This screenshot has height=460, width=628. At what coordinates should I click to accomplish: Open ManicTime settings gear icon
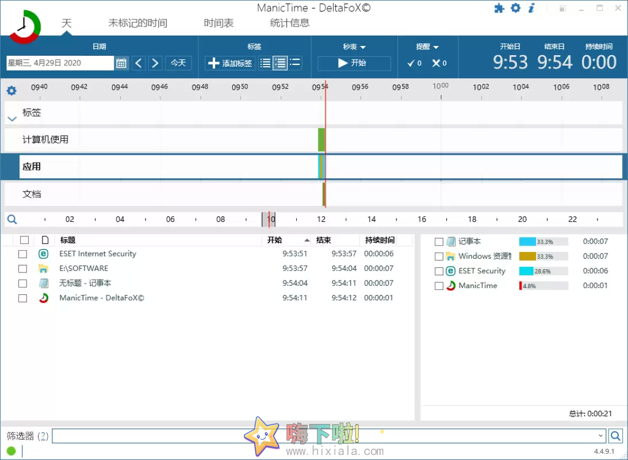515,8
